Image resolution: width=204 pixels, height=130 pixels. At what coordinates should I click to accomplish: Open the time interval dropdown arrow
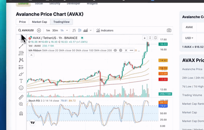point(67,30)
